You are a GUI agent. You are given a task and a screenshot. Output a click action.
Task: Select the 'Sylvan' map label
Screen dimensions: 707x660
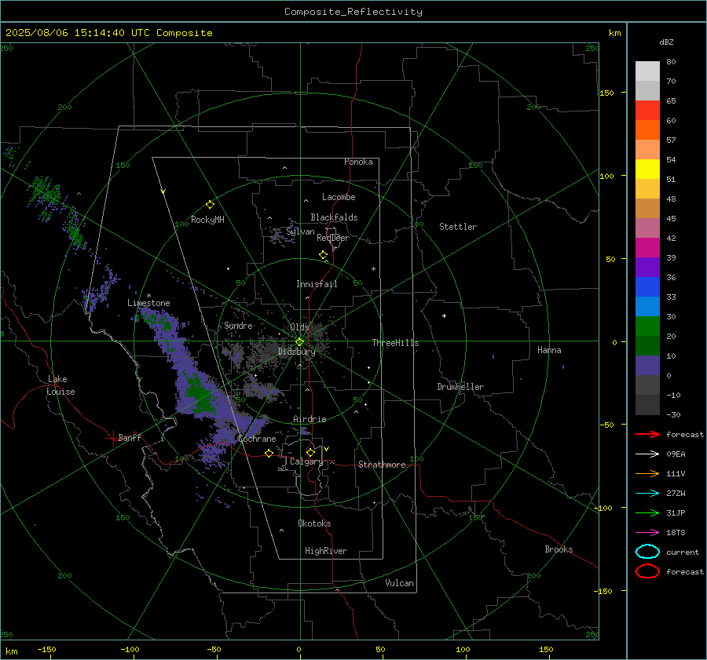click(300, 232)
